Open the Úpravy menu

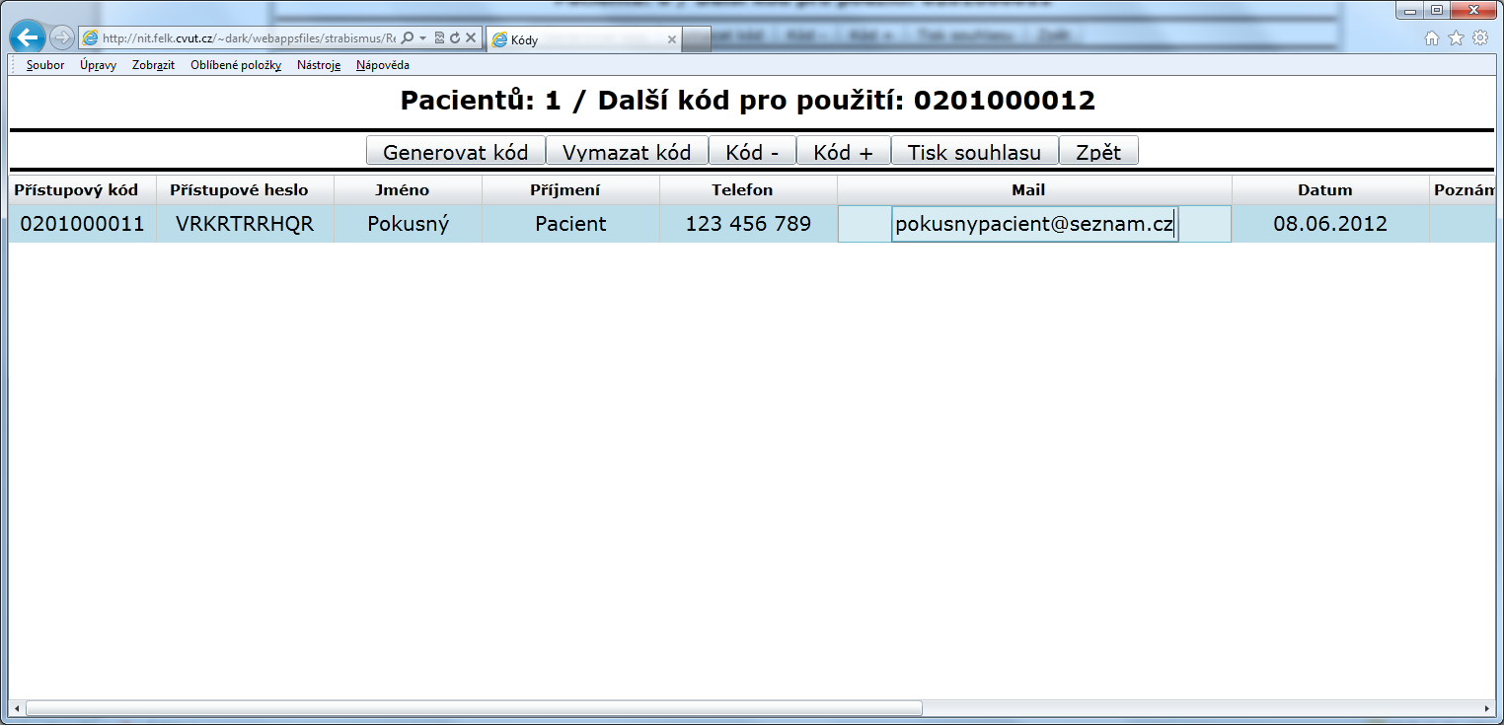pyautogui.click(x=99, y=65)
